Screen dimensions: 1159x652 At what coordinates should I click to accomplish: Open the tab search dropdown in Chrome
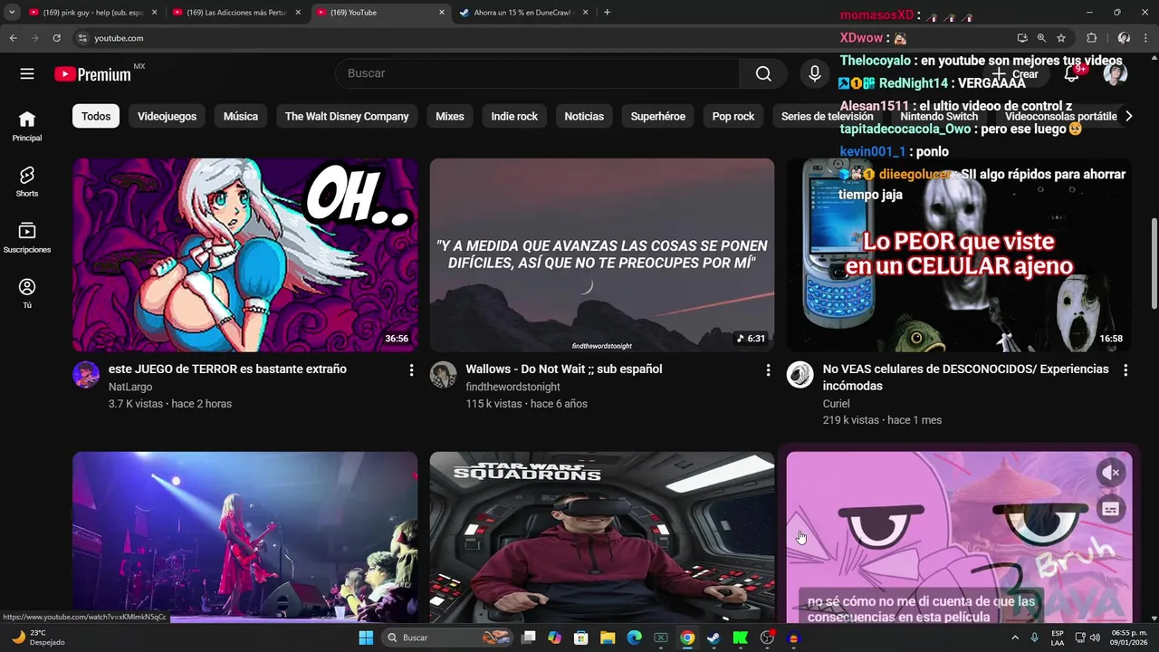tap(12, 13)
